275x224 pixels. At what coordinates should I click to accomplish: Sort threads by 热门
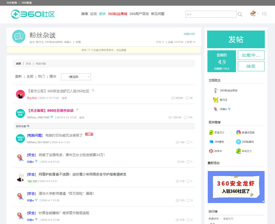[x=41, y=76]
